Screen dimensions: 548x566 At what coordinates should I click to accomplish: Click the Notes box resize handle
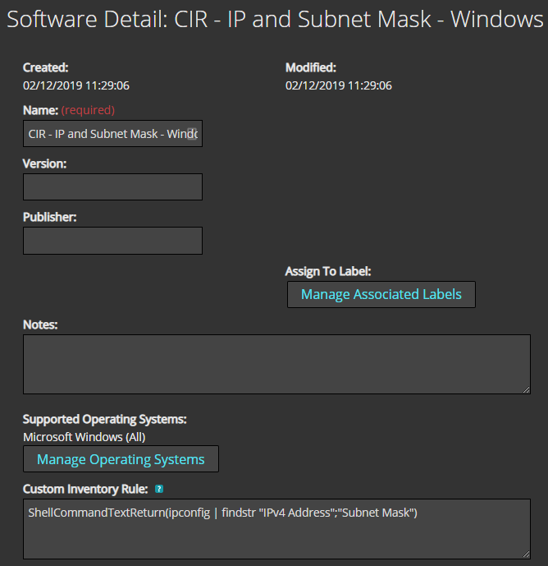coord(525,389)
